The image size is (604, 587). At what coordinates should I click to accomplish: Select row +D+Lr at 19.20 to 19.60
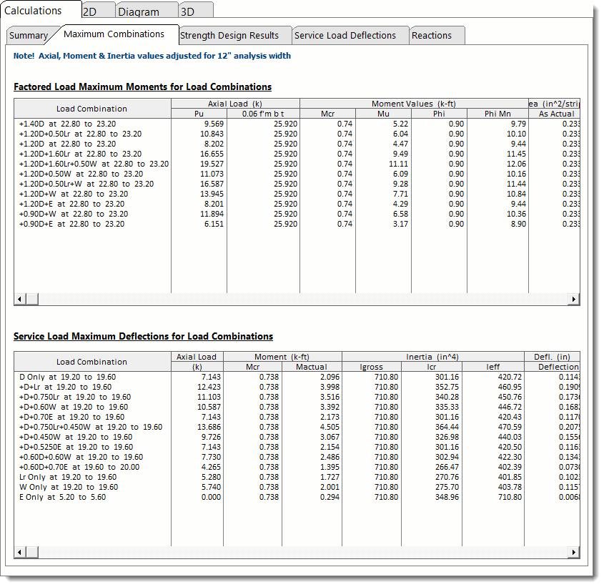click(x=297, y=387)
